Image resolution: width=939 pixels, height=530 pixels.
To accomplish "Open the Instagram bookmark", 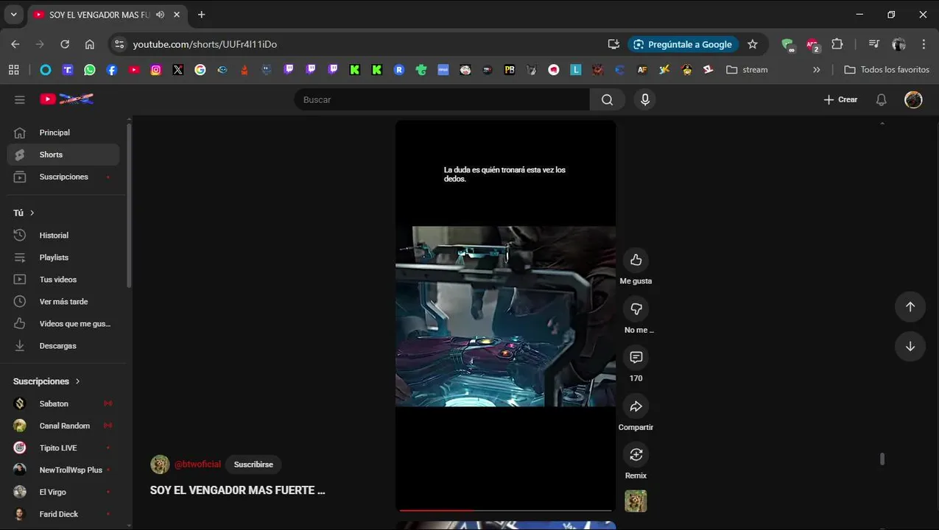I will (156, 70).
